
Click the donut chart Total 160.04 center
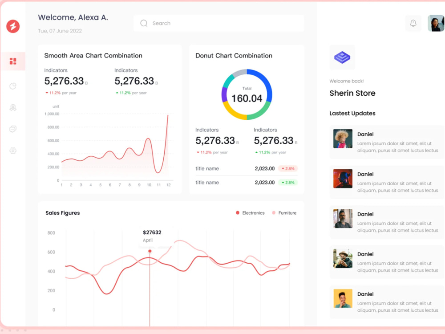tap(247, 95)
